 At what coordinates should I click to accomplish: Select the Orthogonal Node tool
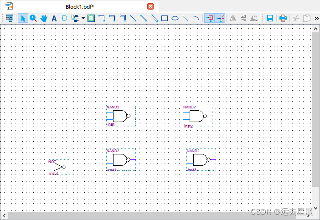(x=102, y=18)
